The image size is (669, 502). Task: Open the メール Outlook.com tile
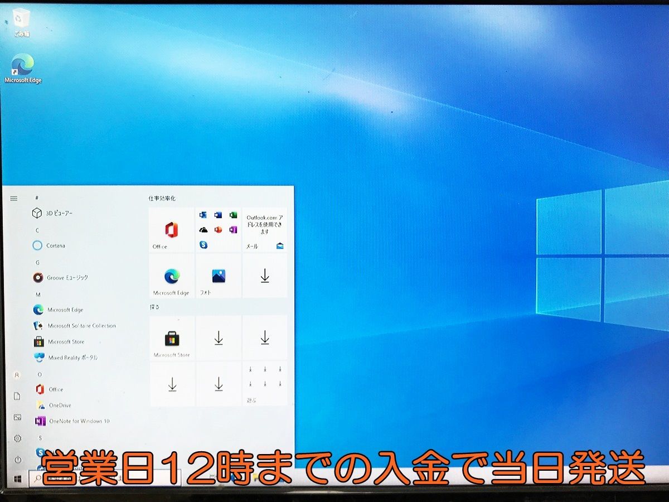(x=265, y=229)
